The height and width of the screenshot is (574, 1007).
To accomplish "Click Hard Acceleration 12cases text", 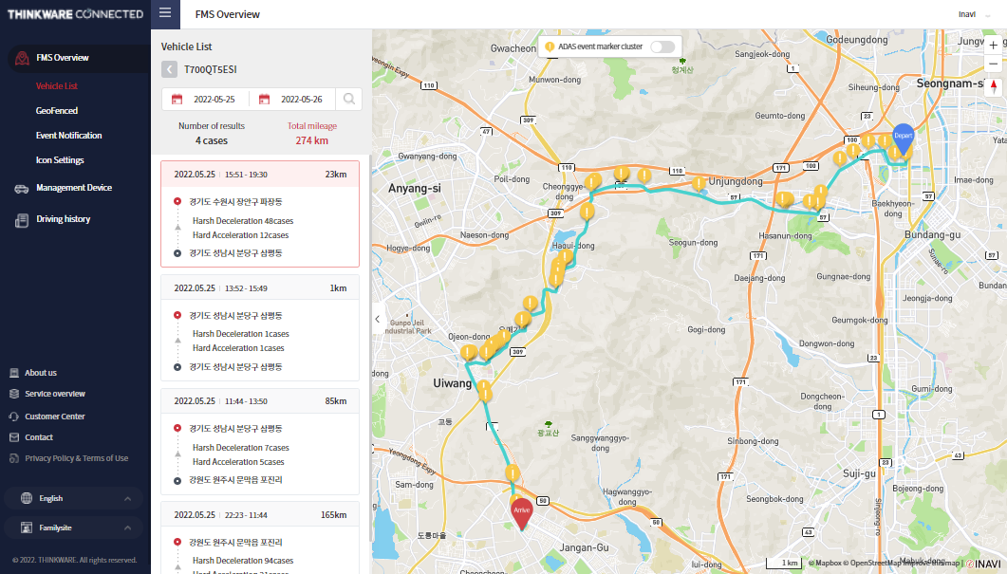I will pos(240,235).
